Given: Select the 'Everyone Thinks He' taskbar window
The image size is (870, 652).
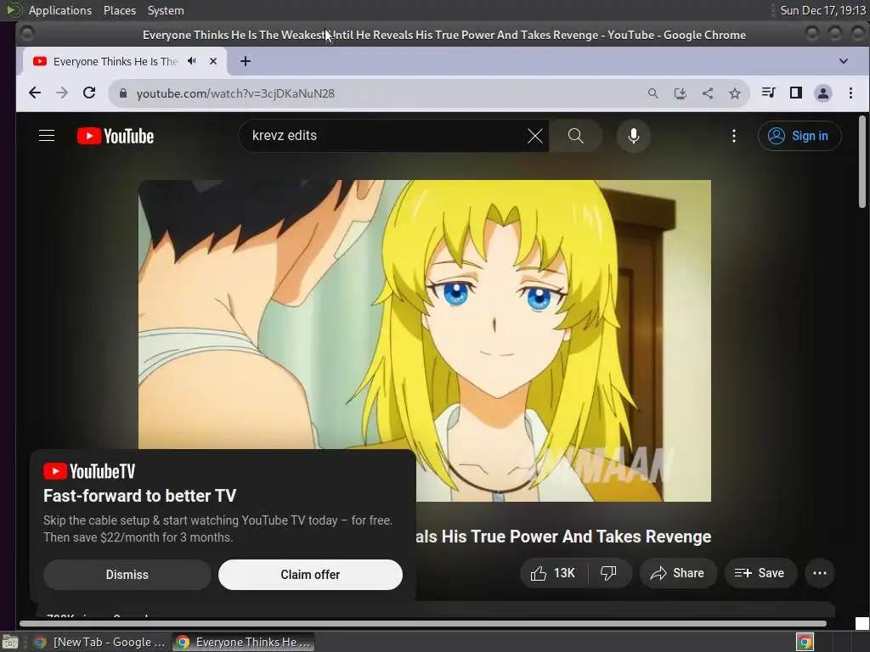Looking at the screenshot, I should click(x=243, y=642).
